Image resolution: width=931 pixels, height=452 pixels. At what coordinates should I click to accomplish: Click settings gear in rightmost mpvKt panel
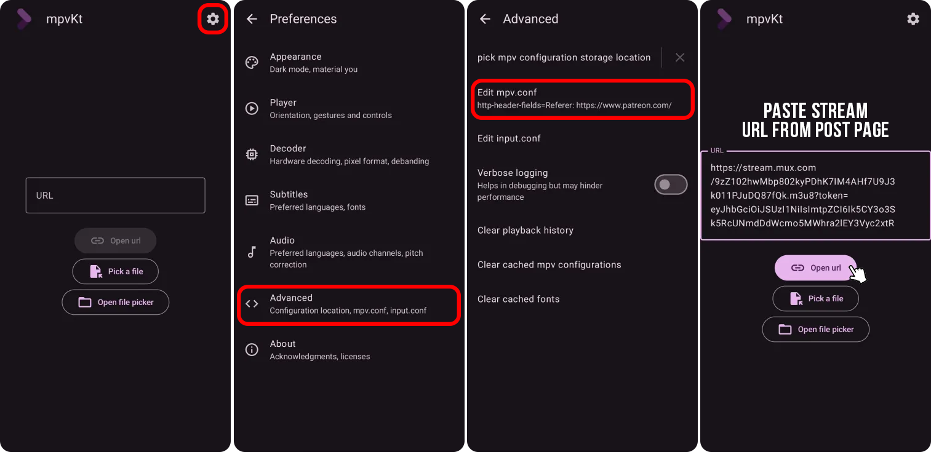coord(913,19)
